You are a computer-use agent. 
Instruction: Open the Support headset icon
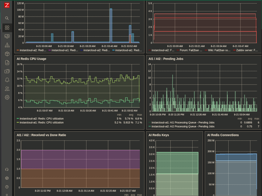pos(7,170)
